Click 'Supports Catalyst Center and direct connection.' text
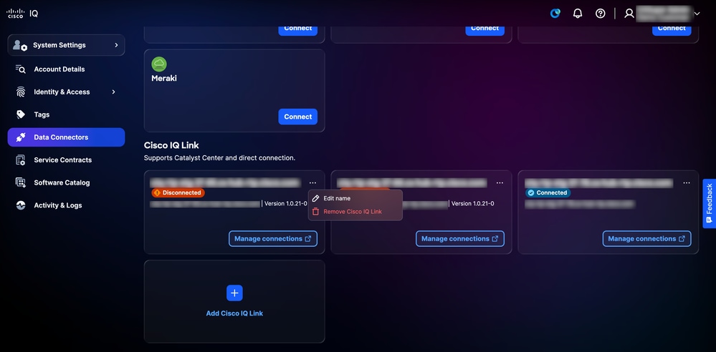 tap(219, 158)
